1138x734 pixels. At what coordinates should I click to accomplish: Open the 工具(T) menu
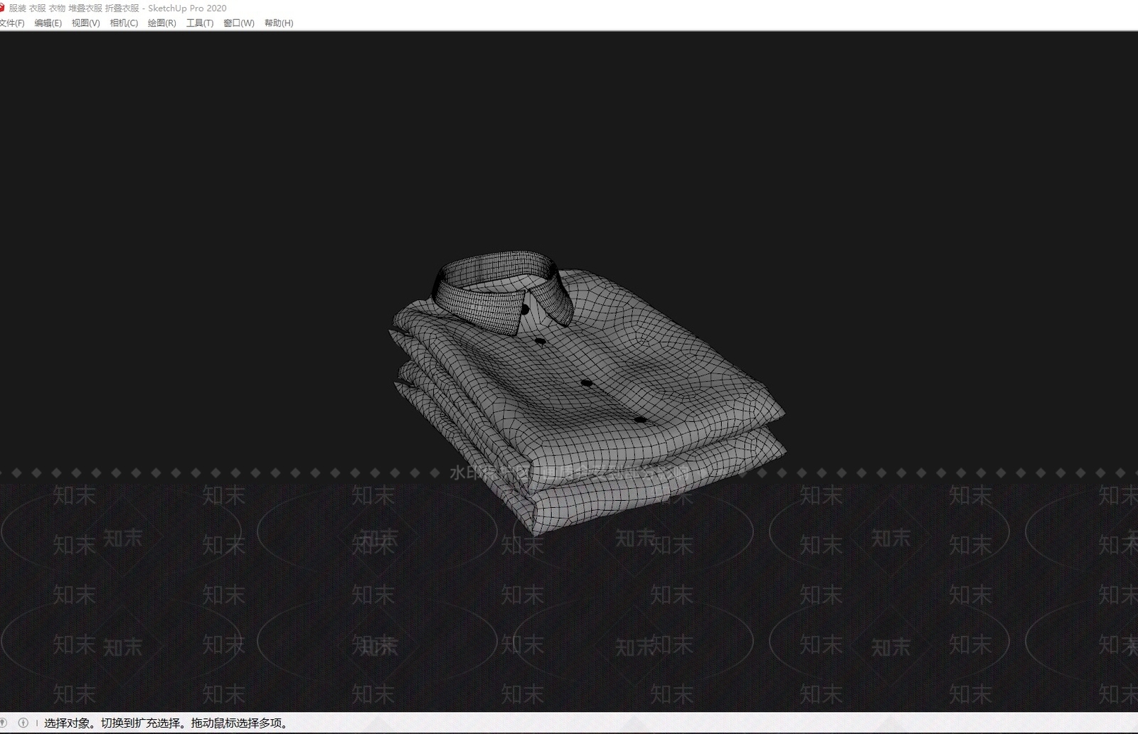tap(199, 23)
